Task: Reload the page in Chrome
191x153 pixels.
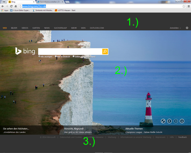Action: [11, 6]
